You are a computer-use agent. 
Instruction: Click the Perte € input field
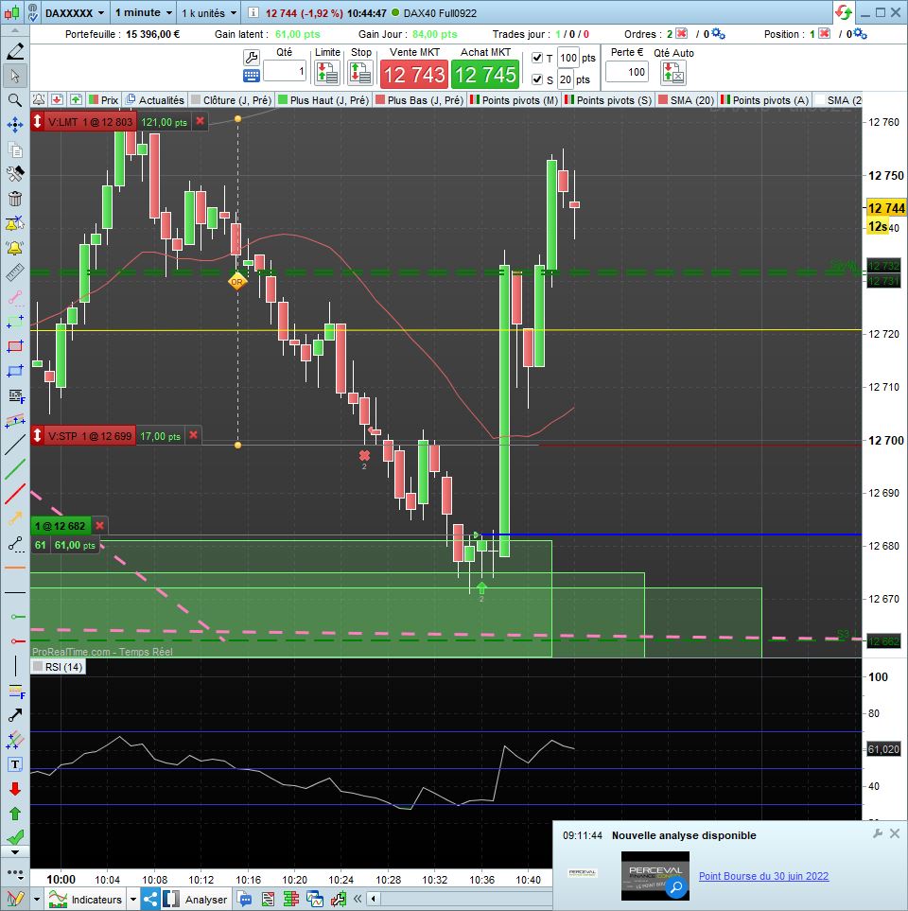point(626,72)
